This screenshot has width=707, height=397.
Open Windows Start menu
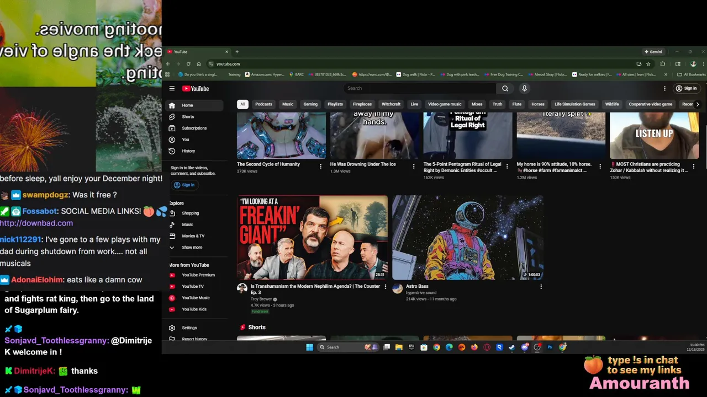309,347
